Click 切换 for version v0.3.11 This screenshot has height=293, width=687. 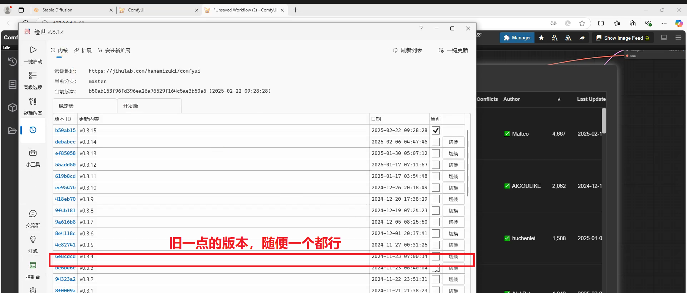454,176
